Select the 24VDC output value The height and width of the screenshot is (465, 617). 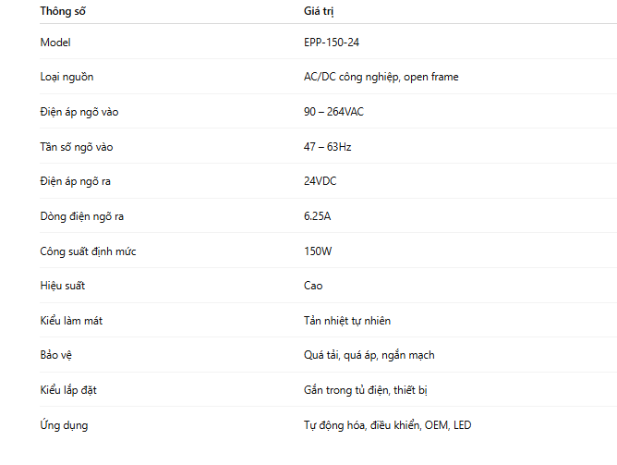(321, 181)
